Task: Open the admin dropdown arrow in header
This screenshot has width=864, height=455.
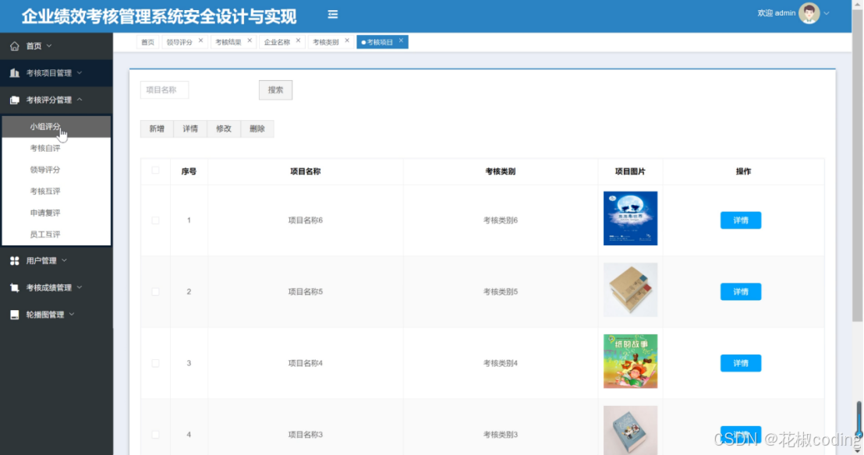Action: (x=826, y=13)
